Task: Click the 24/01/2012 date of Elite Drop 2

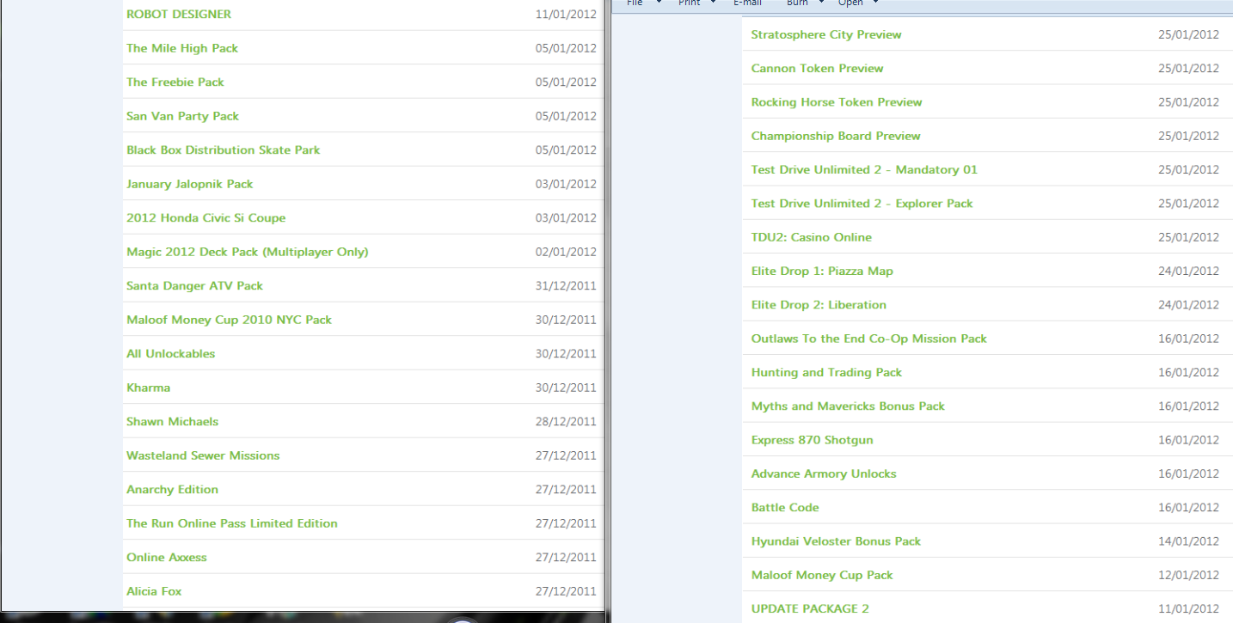Action: pos(1188,305)
